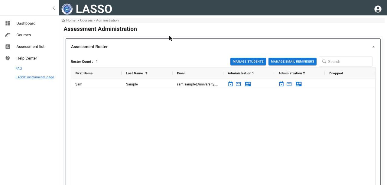
Task: Collapse the Assessment Roster panel arrow
Action: point(373,47)
